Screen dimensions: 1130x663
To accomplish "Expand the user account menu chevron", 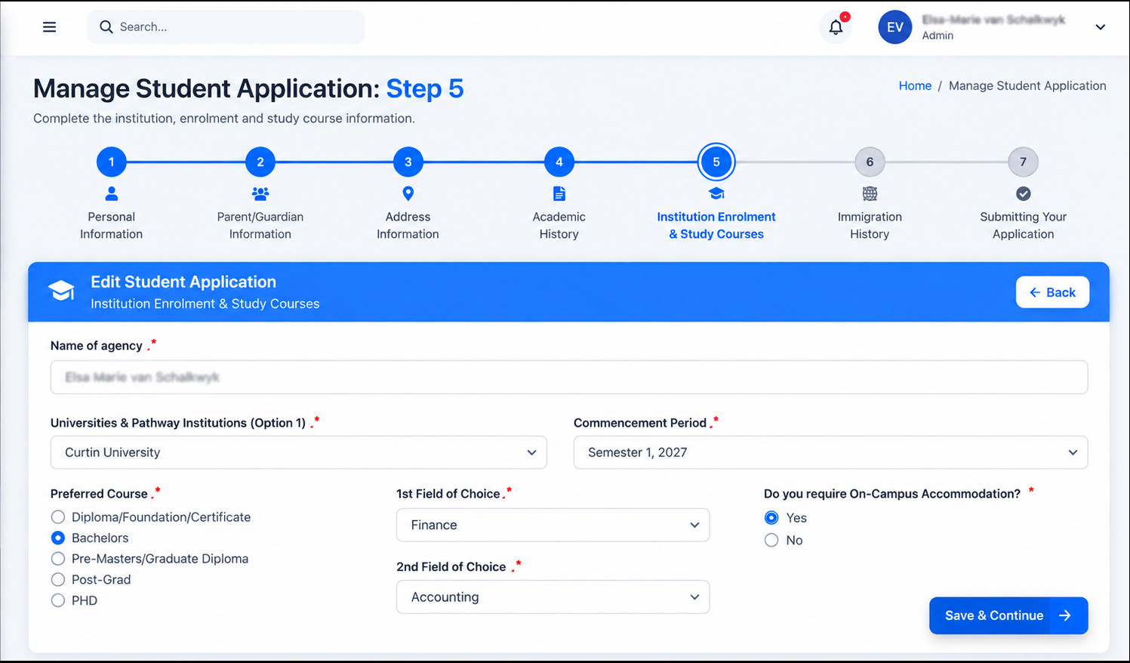I will 1101,27.
